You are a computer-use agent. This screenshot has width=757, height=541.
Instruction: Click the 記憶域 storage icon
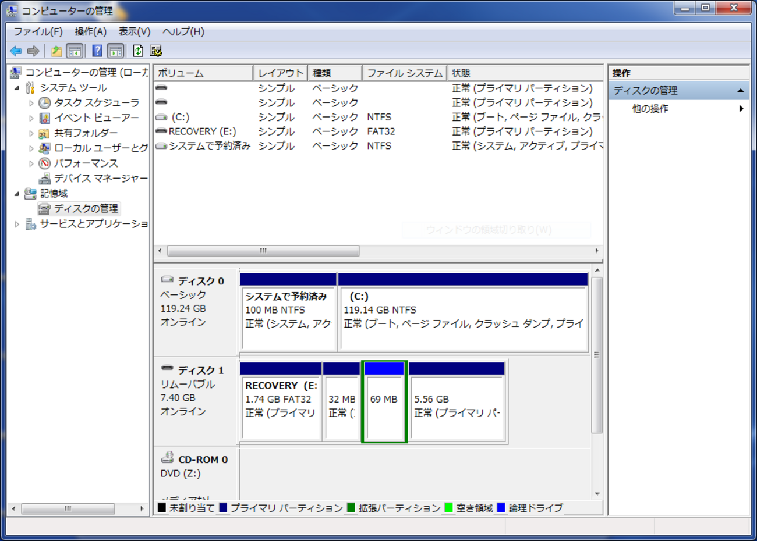click(x=30, y=194)
